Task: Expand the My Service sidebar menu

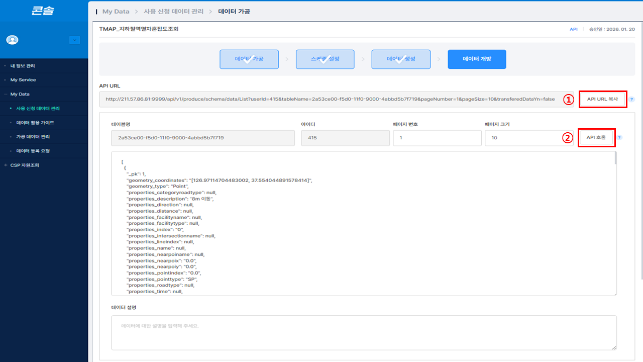Action: (23, 80)
